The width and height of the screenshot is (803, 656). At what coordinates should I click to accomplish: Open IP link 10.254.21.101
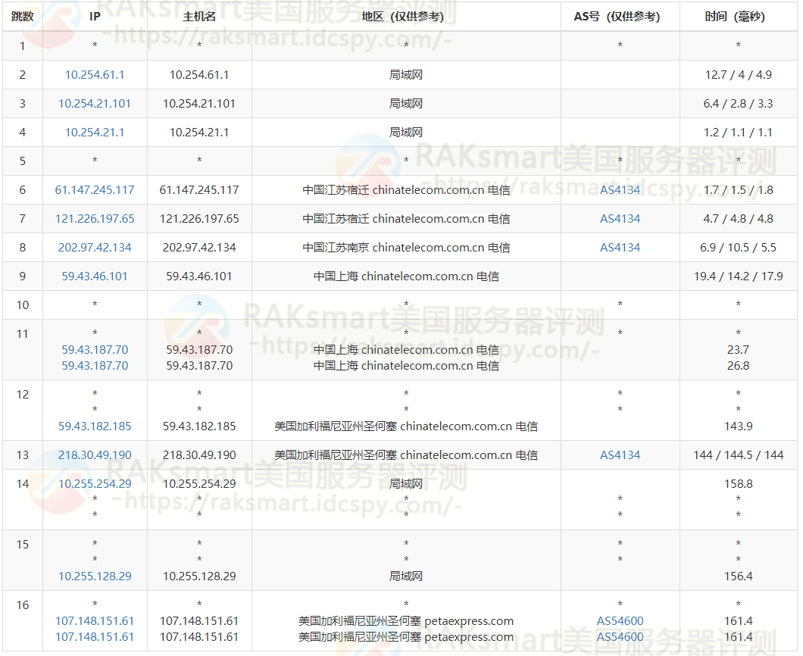tap(95, 104)
